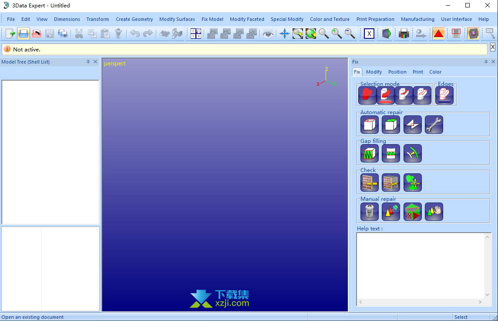Click the new document toolbar icon

point(10,34)
